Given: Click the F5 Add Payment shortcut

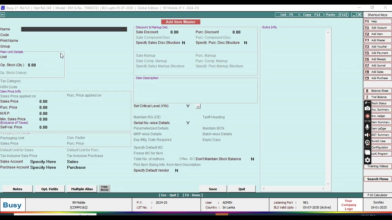Looking at the screenshot, I should coord(378,53).
